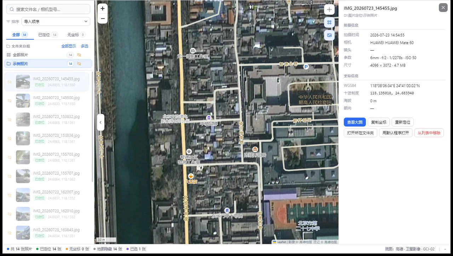
Task: Switch to the 无坐标 tab
Action: (x=76, y=35)
